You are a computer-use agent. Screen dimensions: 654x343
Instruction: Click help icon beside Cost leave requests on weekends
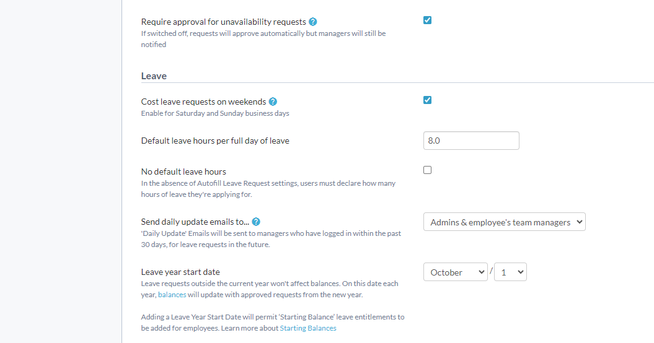point(273,102)
